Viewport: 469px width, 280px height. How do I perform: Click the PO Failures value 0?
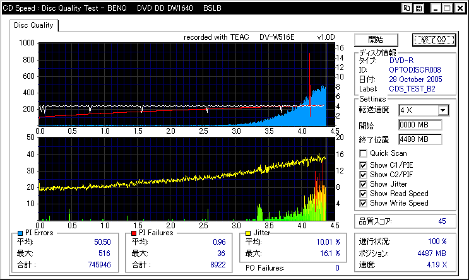337,268
